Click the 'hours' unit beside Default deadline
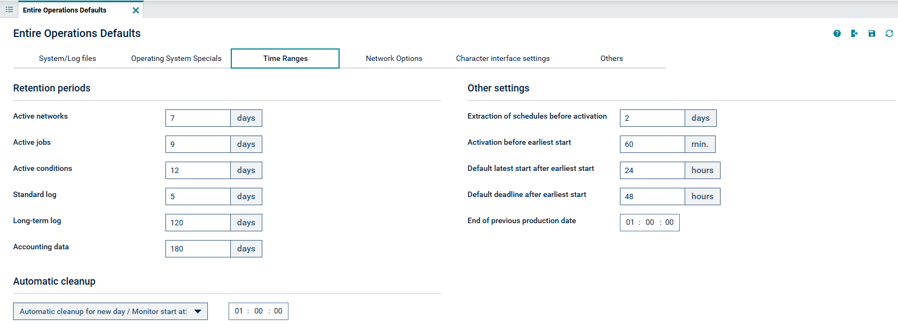 click(x=703, y=196)
